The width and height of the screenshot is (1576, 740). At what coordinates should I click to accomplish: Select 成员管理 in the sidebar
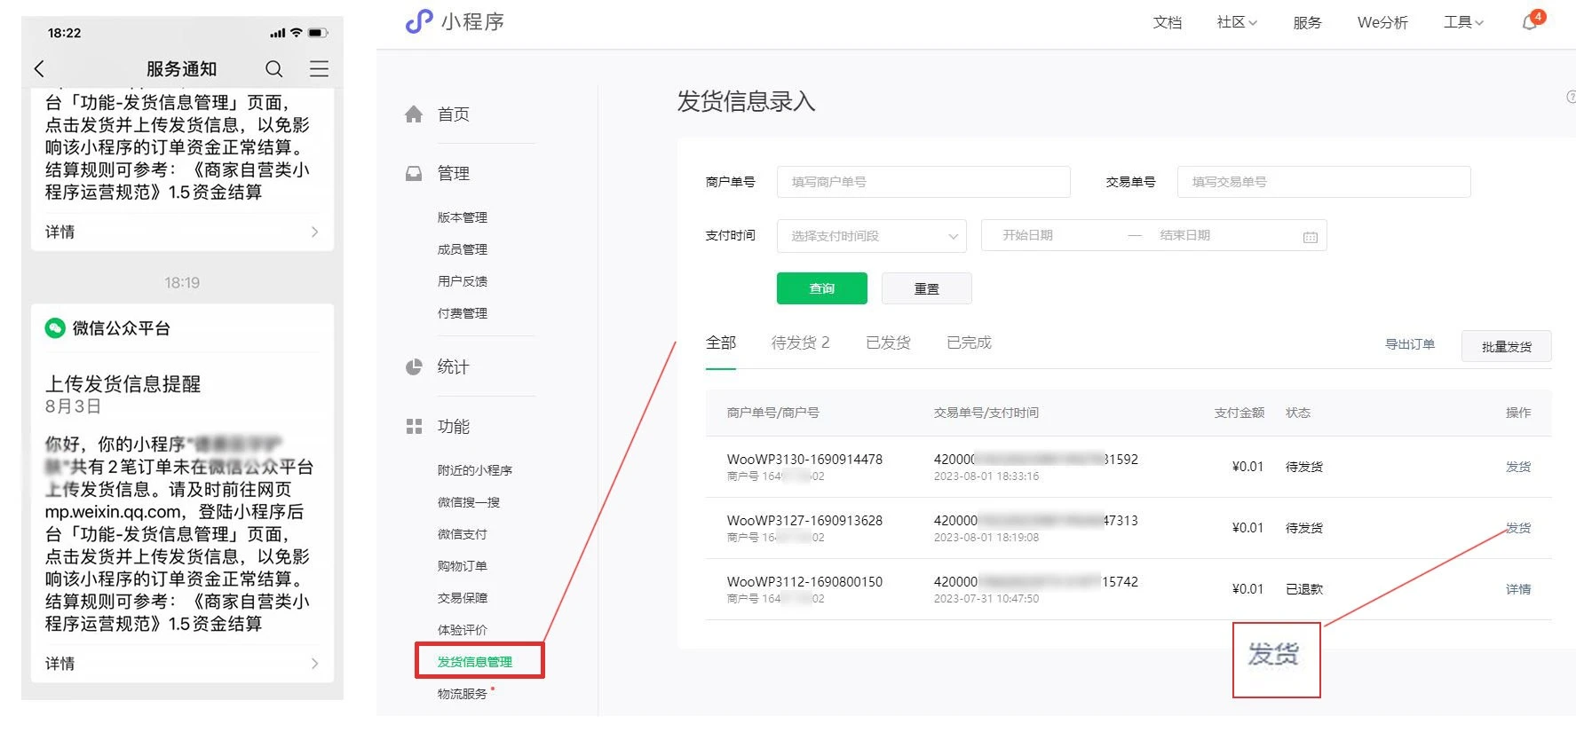463,249
